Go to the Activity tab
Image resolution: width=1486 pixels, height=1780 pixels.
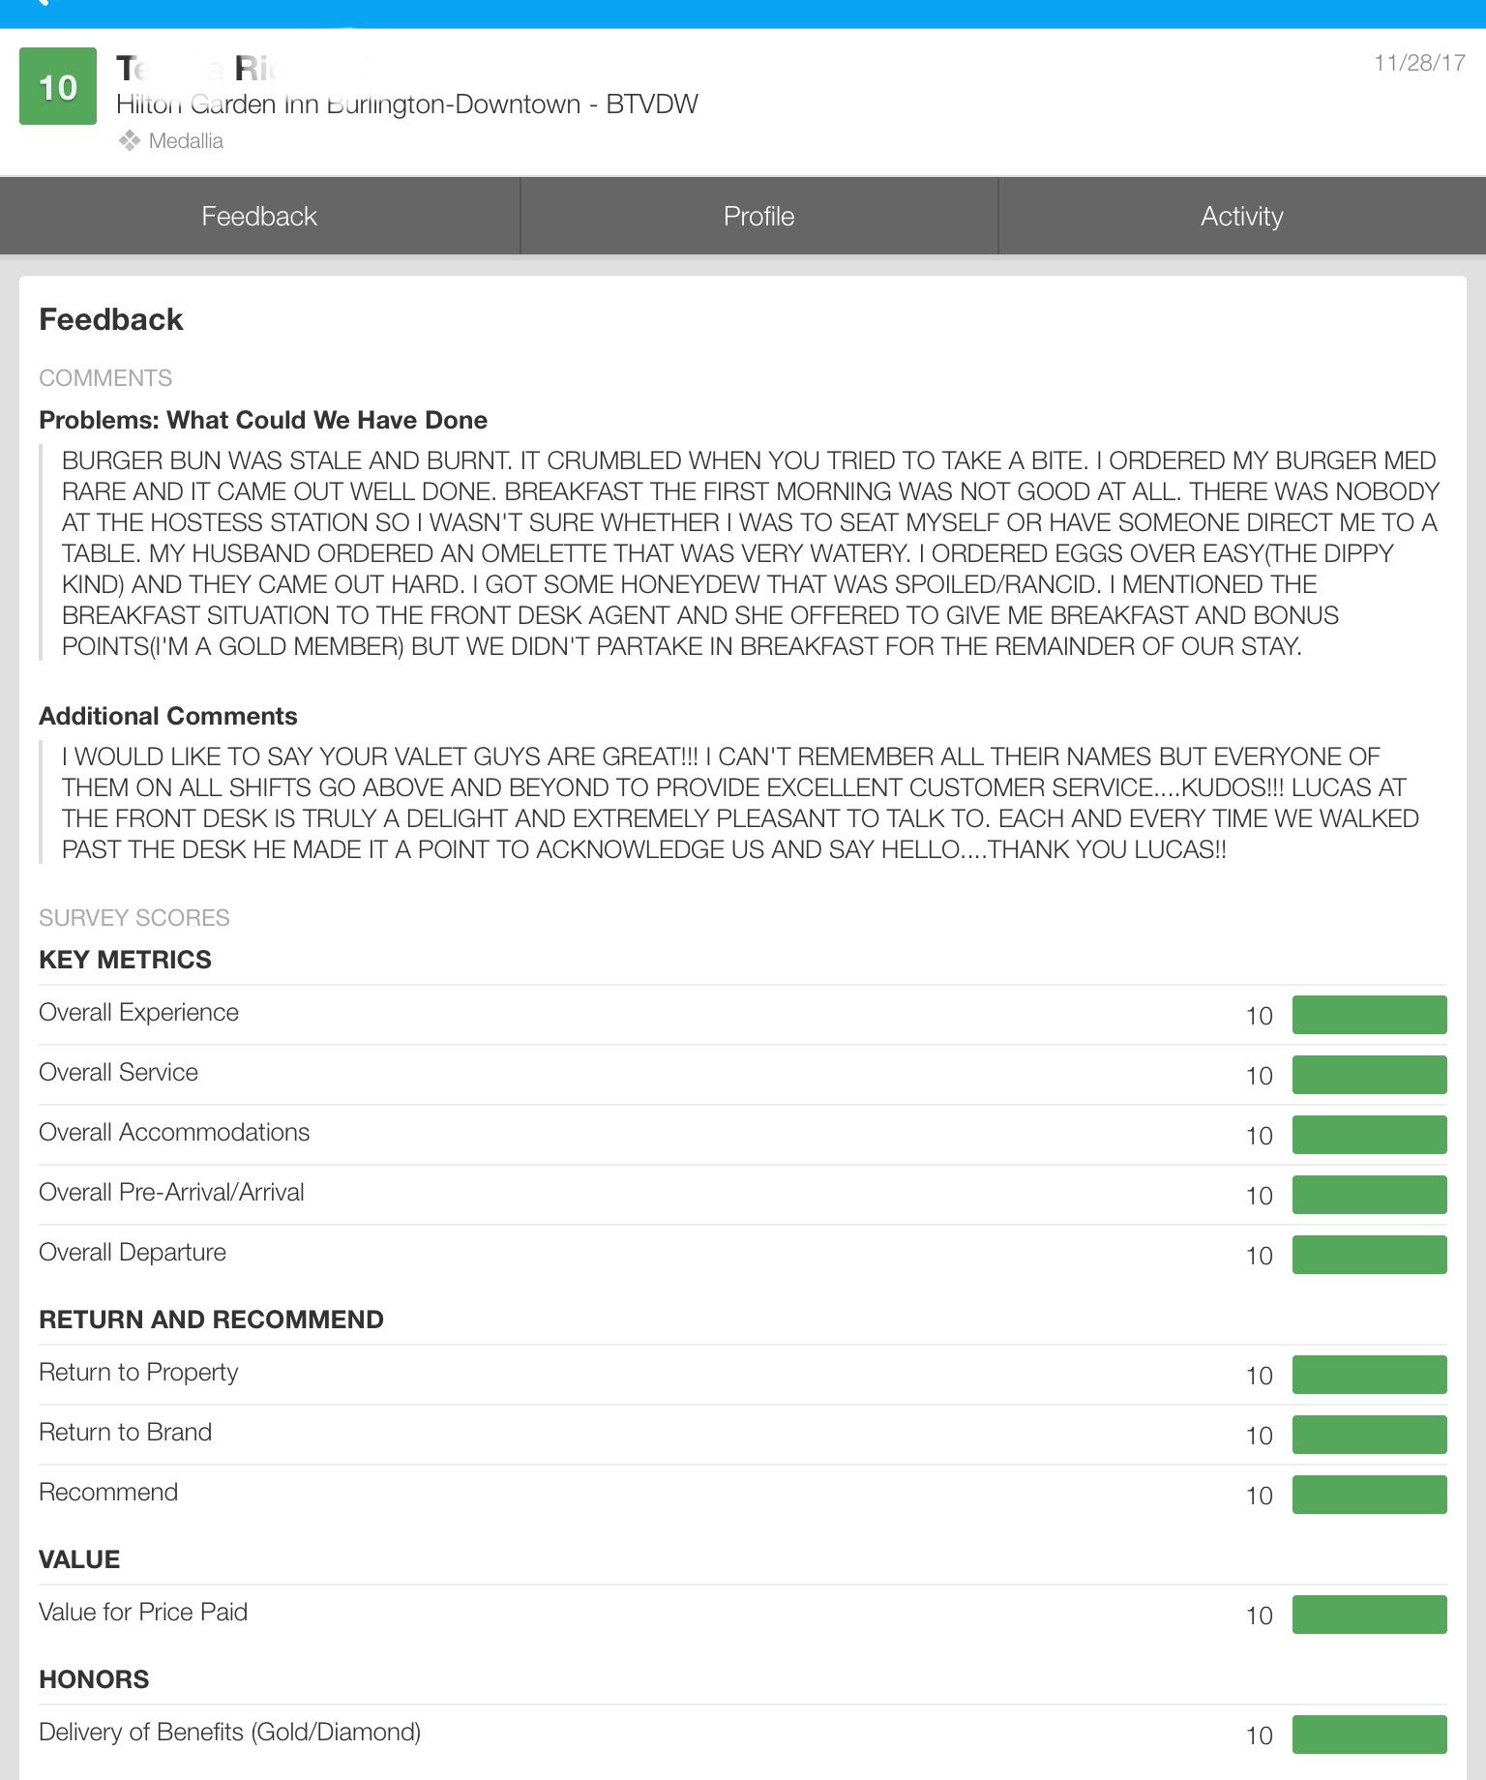1241,217
